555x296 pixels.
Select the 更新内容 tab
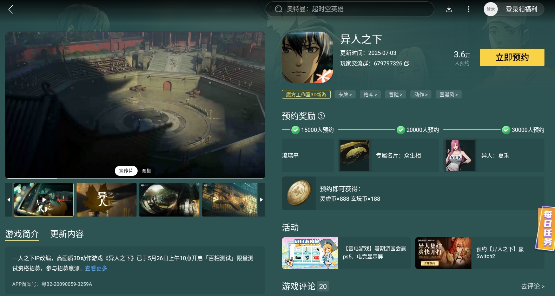67,234
